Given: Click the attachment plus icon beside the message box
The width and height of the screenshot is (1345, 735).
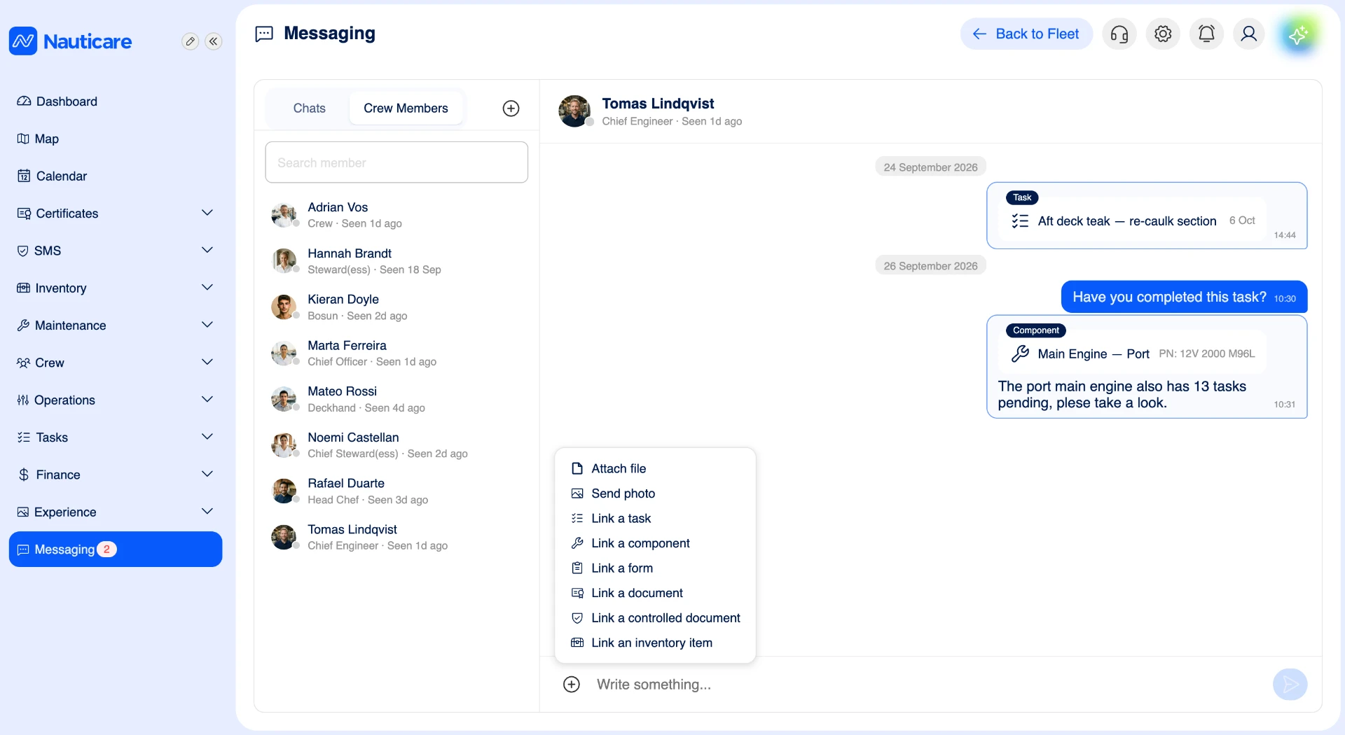Looking at the screenshot, I should [x=572, y=685].
